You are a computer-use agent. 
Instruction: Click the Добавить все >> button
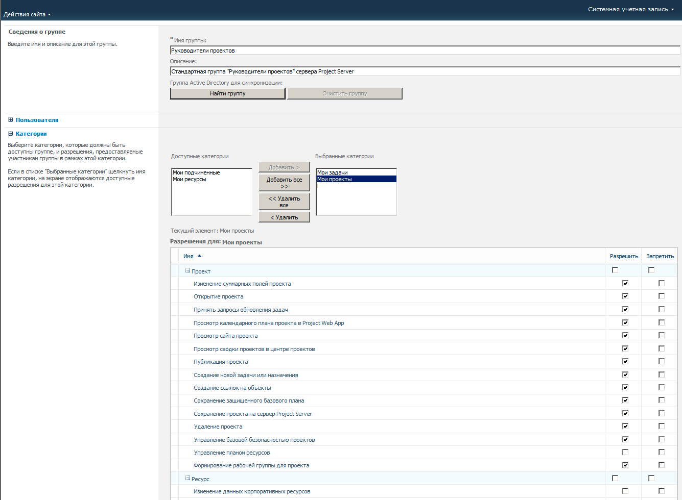click(284, 183)
